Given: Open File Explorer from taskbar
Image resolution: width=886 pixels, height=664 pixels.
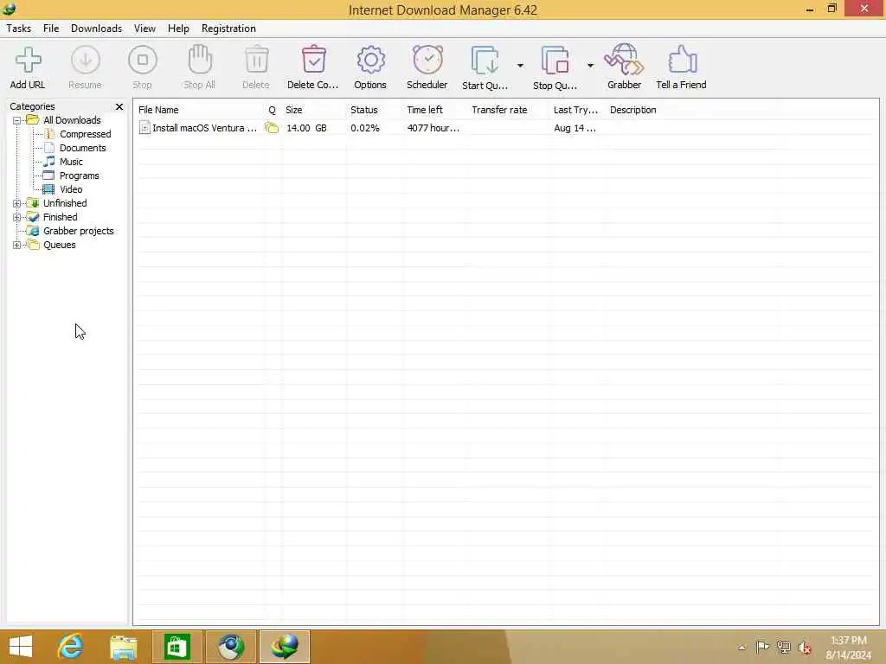Looking at the screenshot, I should [124, 648].
